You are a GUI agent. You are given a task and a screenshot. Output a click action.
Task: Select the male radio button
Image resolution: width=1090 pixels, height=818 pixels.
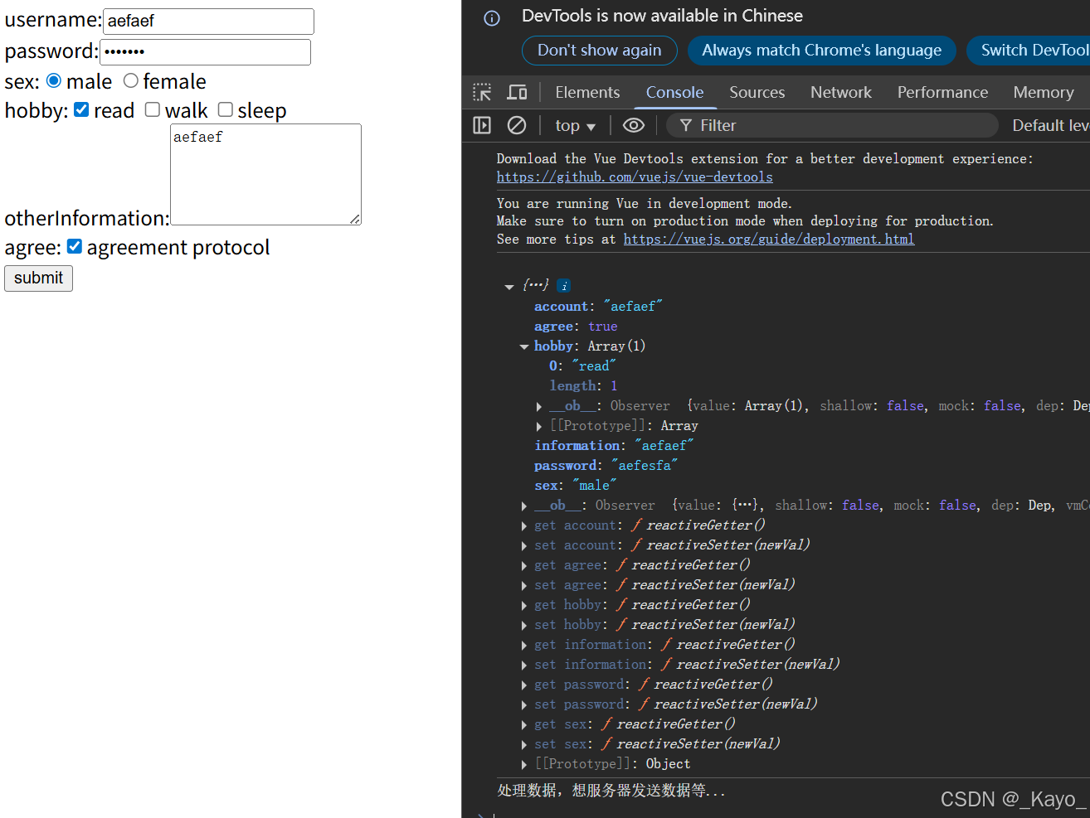[x=54, y=80]
